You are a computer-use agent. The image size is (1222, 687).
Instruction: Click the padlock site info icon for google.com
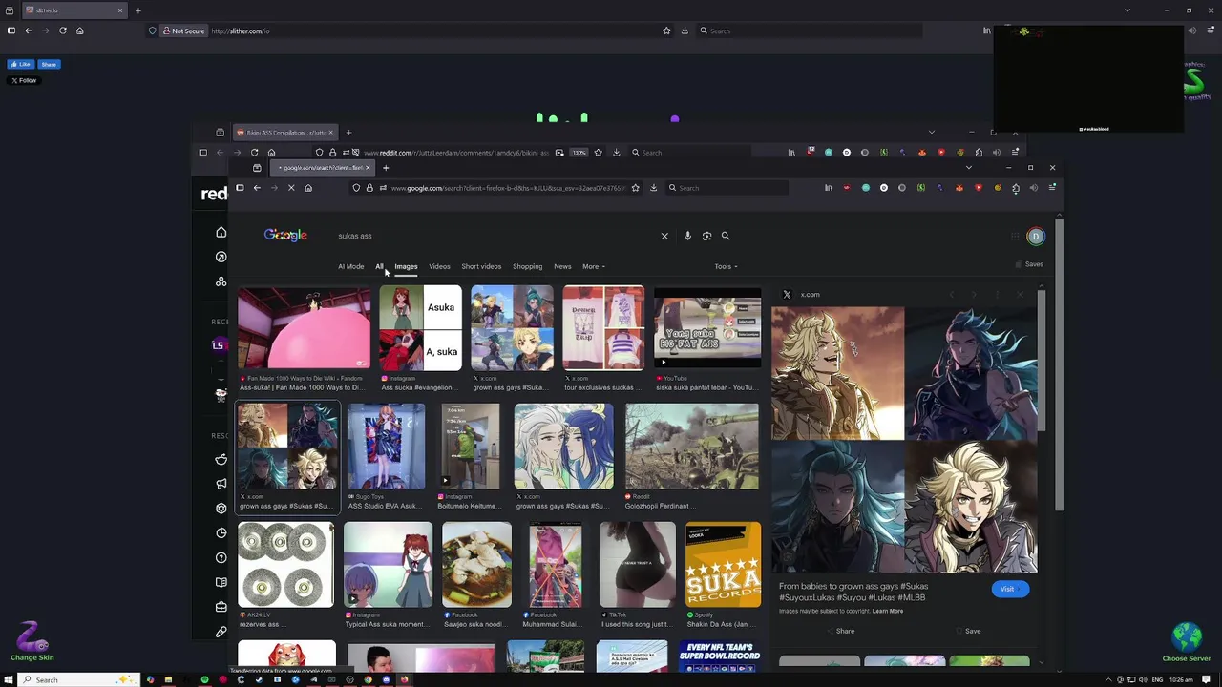click(369, 188)
